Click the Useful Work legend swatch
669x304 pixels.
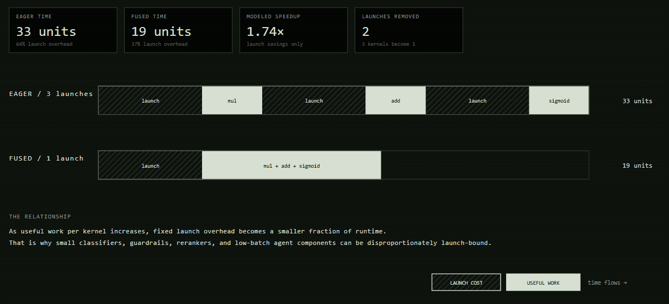pos(543,282)
